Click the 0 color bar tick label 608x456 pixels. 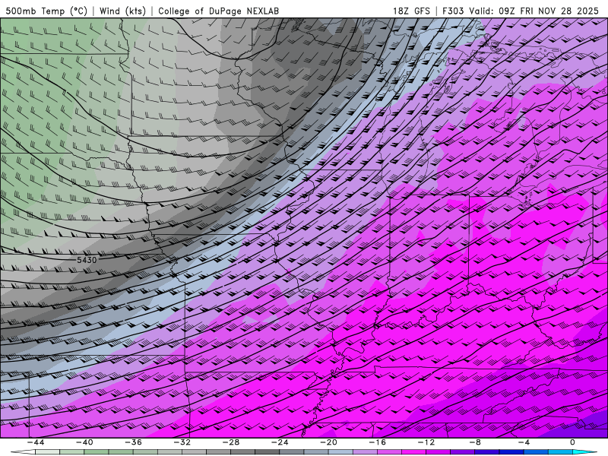(x=573, y=442)
